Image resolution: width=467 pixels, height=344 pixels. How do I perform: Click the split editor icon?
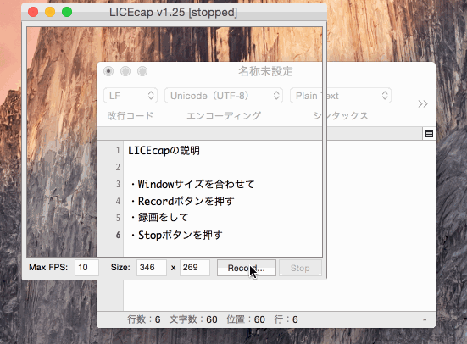tap(429, 134)
